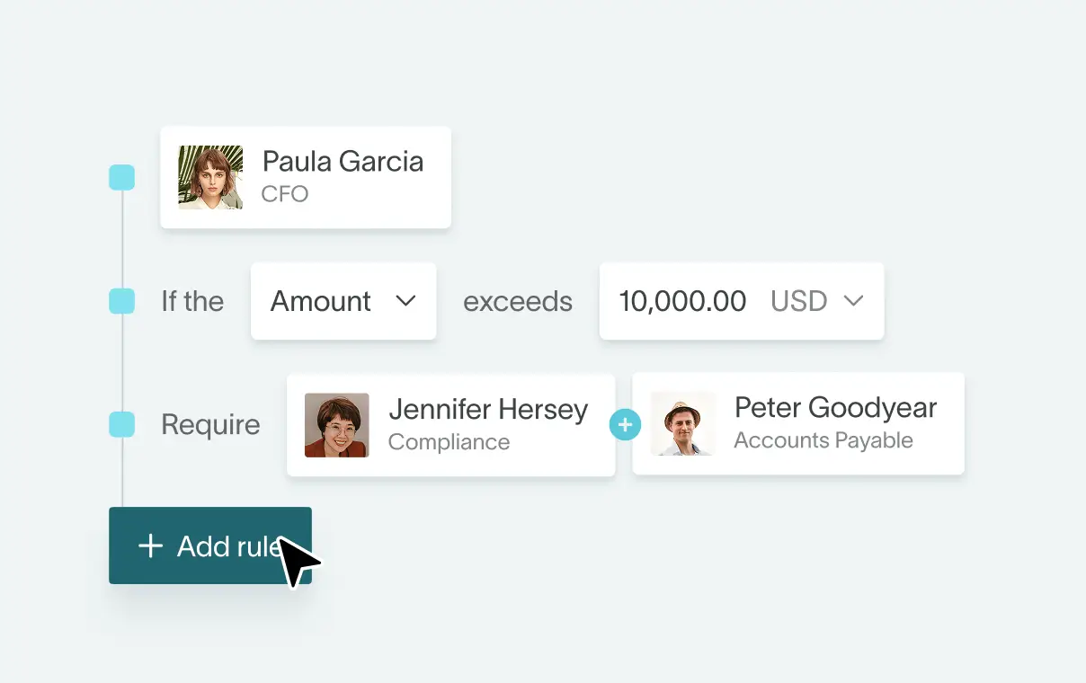Select the teal node marker beside Paula Garcia
The image size is (1086, 683).
[121, 177]
